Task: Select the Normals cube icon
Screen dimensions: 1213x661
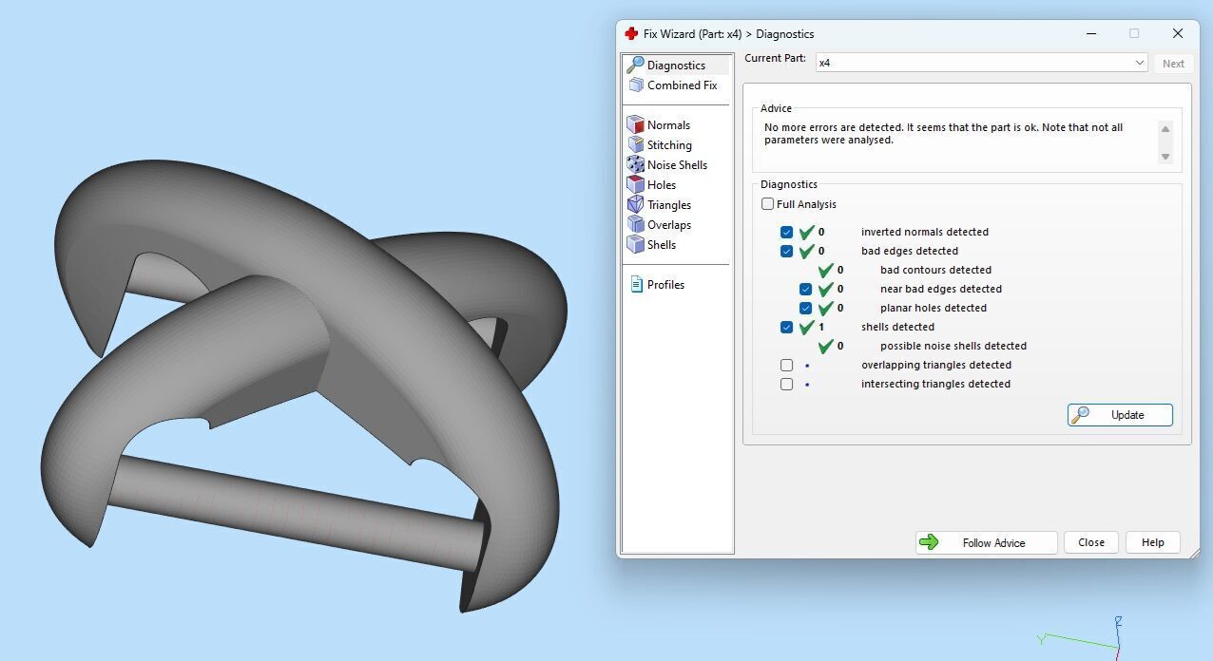Action: [x=635, y=124]
